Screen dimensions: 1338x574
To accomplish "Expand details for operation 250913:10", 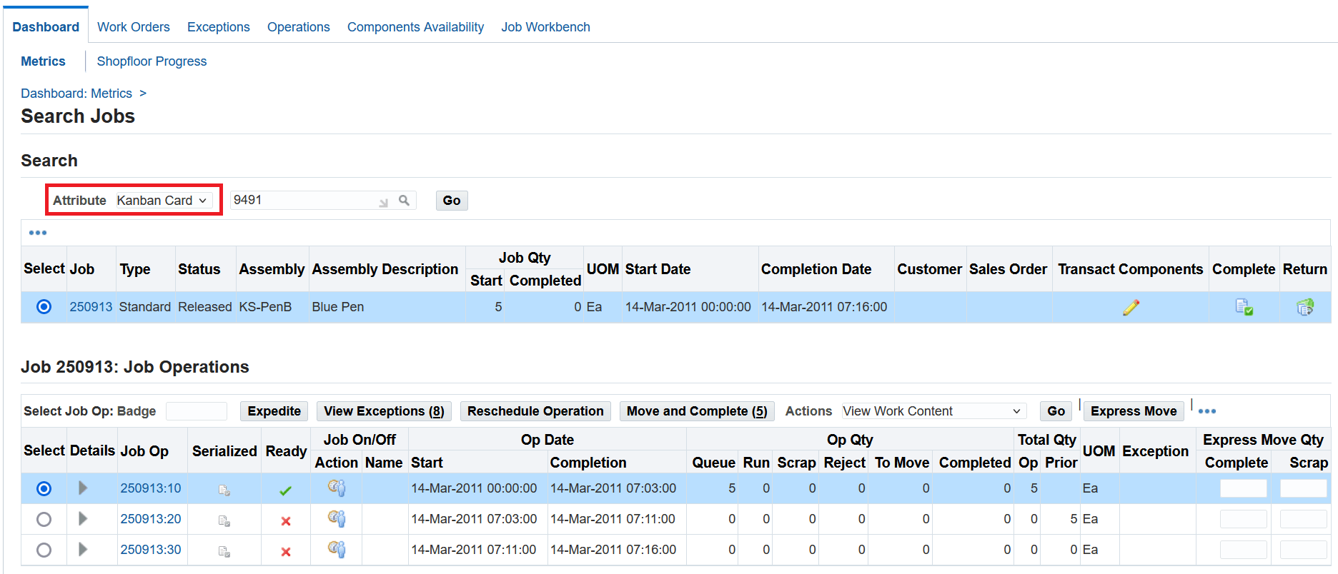I will (83, 488).
